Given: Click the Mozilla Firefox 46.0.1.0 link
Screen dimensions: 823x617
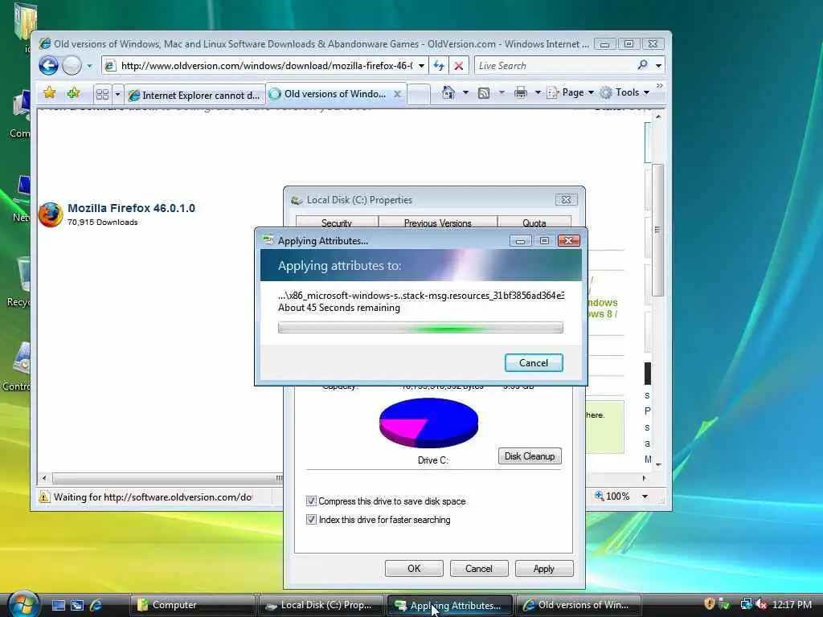Looking at the screenshot, I should pos(131,208).
